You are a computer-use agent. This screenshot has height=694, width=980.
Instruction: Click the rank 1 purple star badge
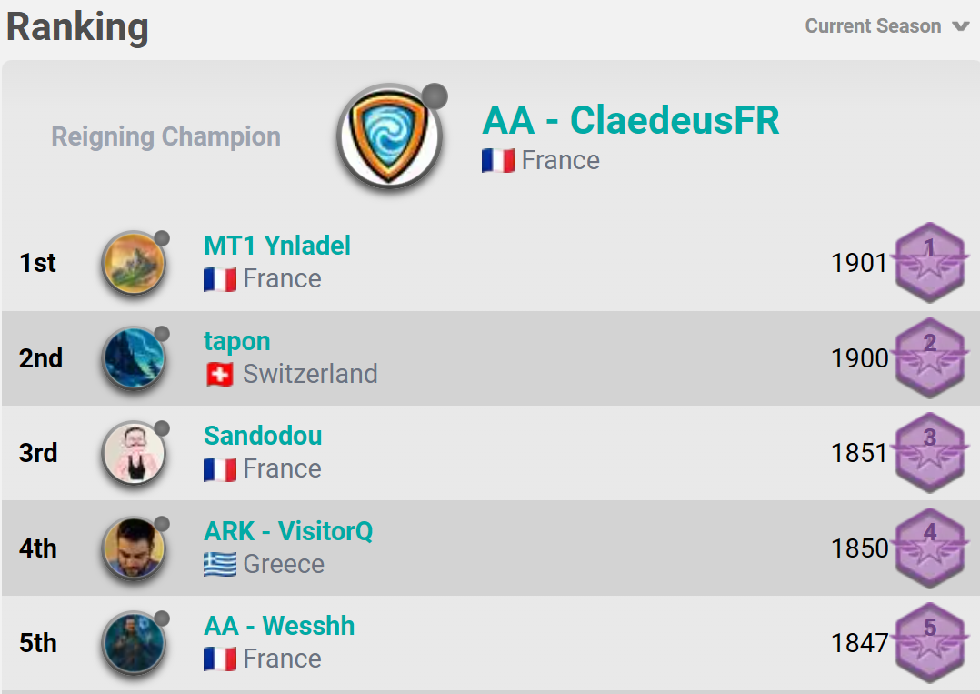click(x=928, y=262)
